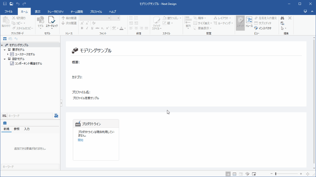Switch to the 参照 tab
The width and height of the screenshot is (316, 177).
17,129
